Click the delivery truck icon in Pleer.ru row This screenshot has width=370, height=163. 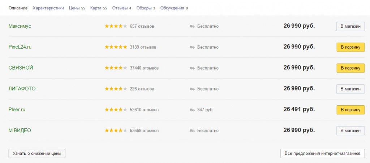(192, 110)
